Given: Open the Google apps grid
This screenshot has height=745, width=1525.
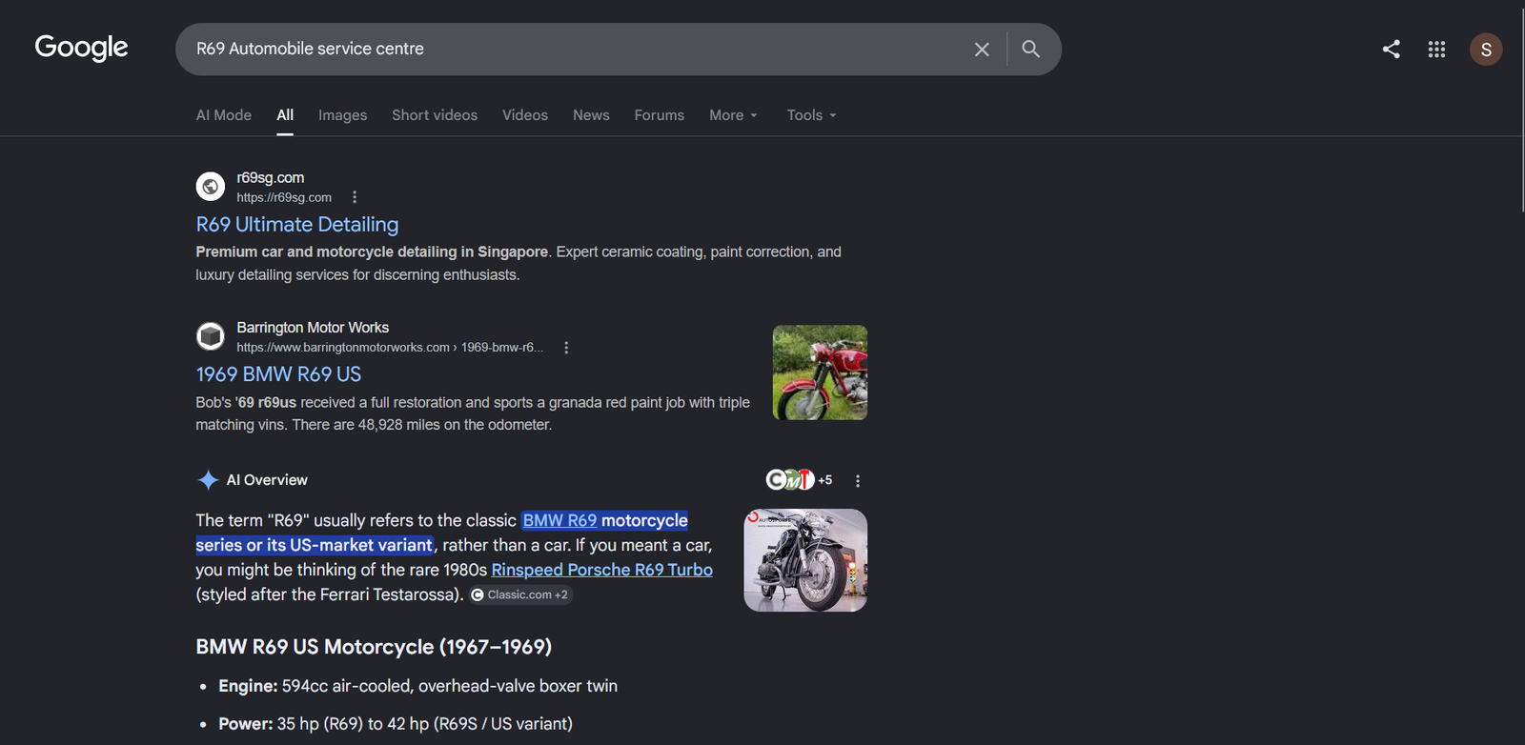Looking at the screenshot, I should point(1436,49).
